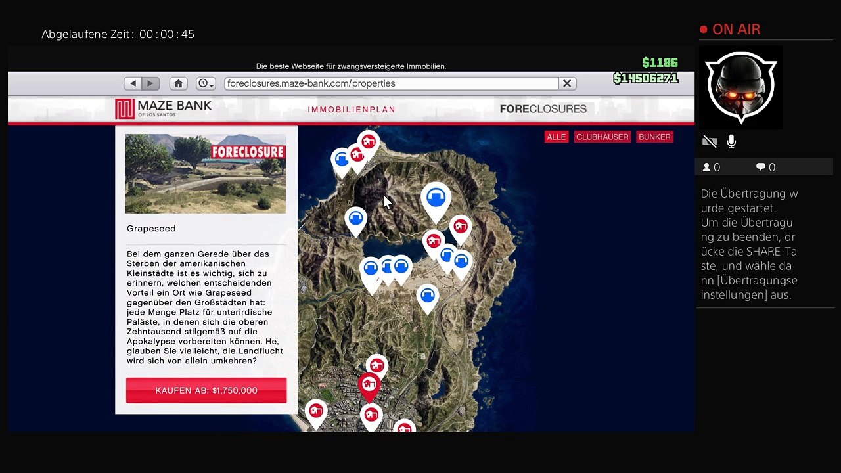841x473 pixels.
Task: Click the broadcast viewers count icon
Action: tap(707, 168)
